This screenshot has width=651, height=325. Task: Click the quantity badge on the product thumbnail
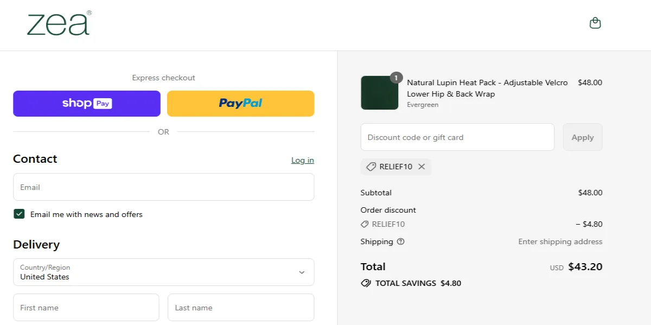395,77
